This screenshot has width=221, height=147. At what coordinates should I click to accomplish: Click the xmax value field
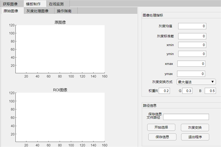point(191,64)
